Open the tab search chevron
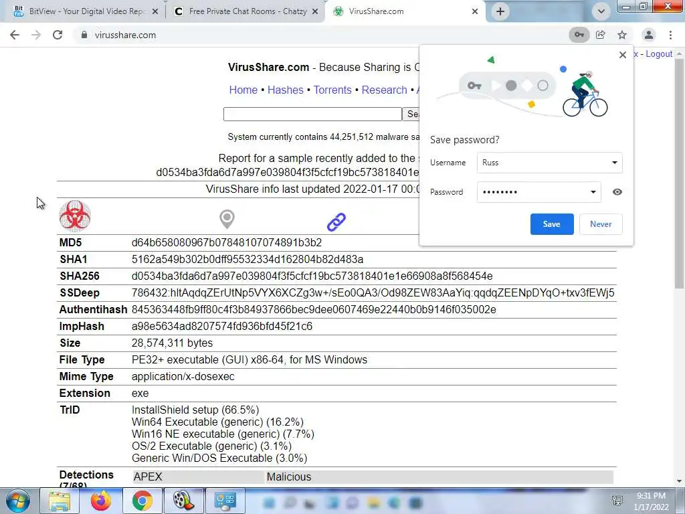Screen dimensions: 685x514 point(601,11)
